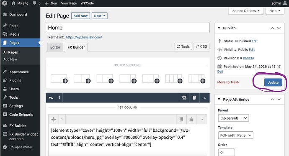Duplicate item 1 using copy icon

[181, 119]
